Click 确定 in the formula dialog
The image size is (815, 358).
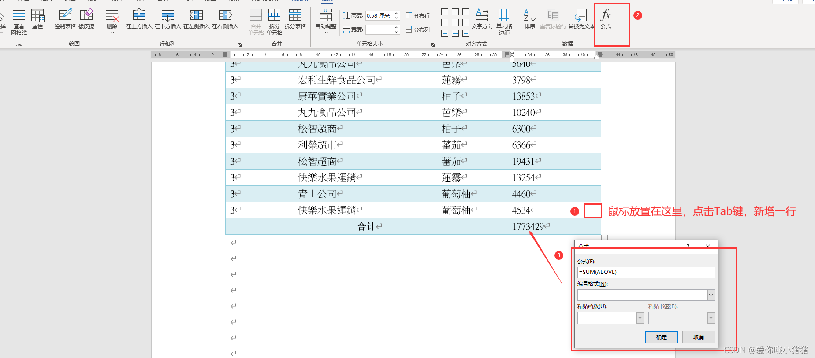tap(661, 337)
